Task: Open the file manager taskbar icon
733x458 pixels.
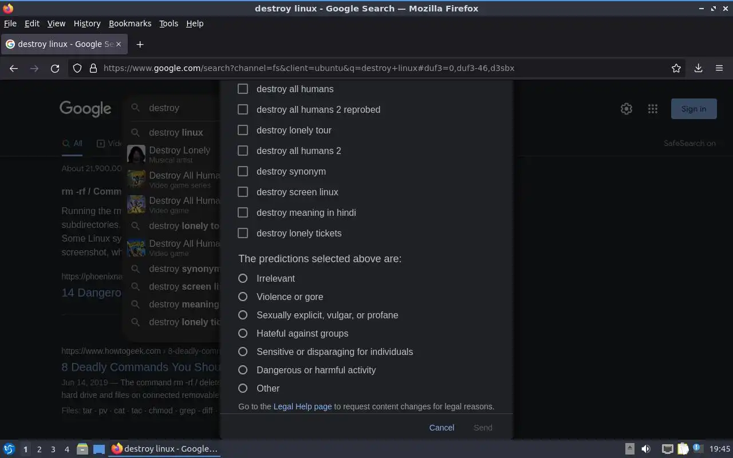Action: pyautogui.click(x=82, y=449)
